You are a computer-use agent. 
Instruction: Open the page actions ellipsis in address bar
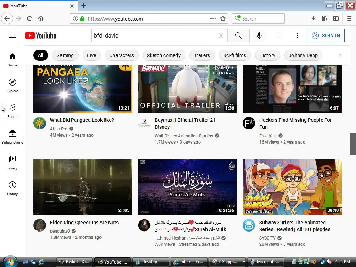click(213, 19)
